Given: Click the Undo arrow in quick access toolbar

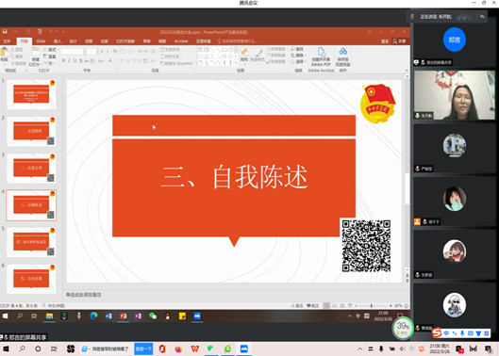Looking at the screenshot, I should pyautogui.click(x=16, y=31).
